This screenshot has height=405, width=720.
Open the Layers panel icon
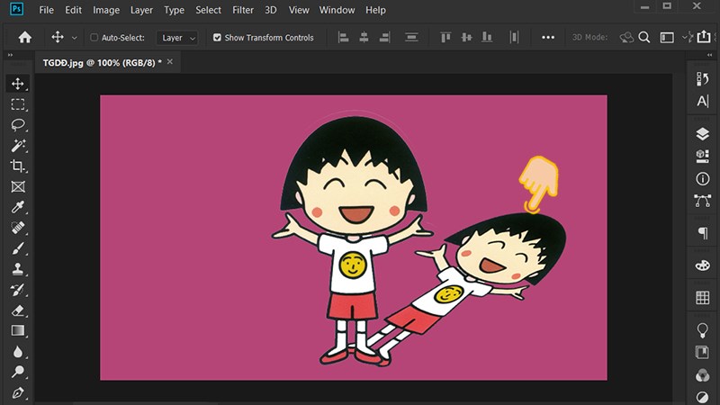703,133
